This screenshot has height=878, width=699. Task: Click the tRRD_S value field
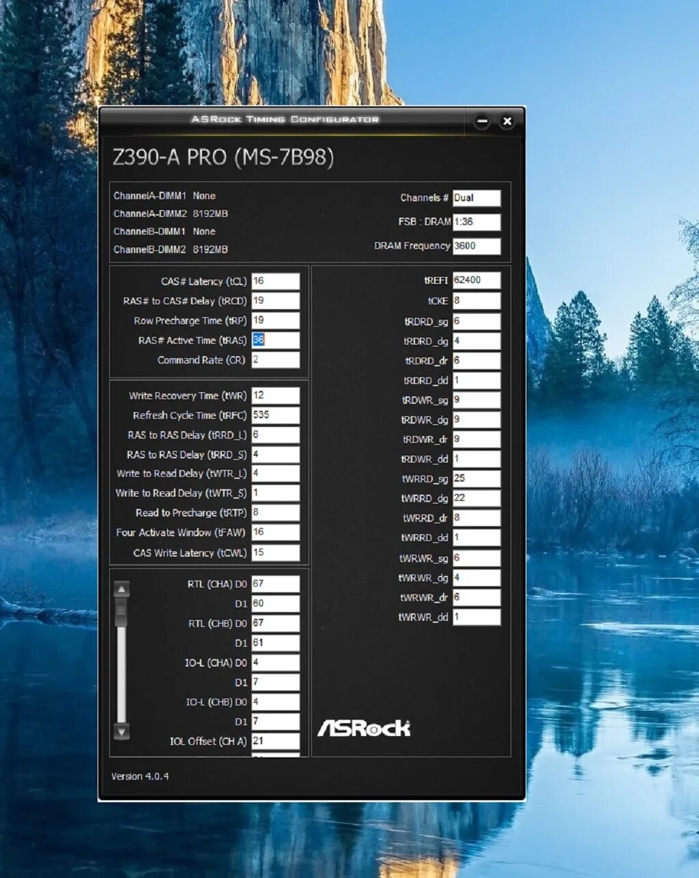[x=276, y=454]
